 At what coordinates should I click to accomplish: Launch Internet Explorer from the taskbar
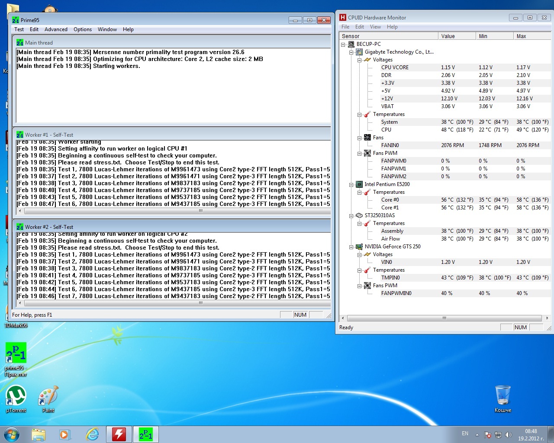coord(92,434)
